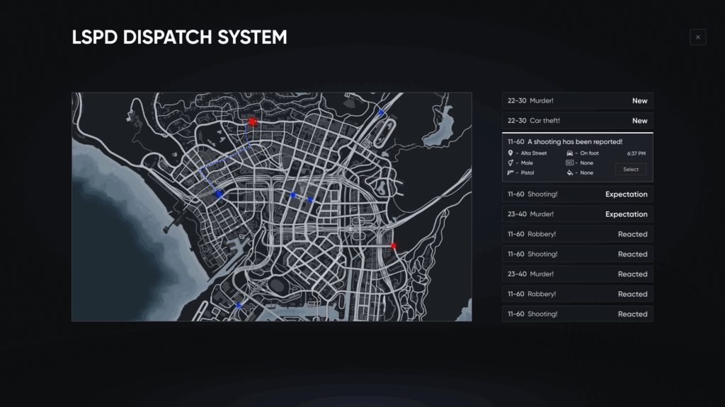Click the large red incident marker on map

pyautogui.click(x=252, y=122)
